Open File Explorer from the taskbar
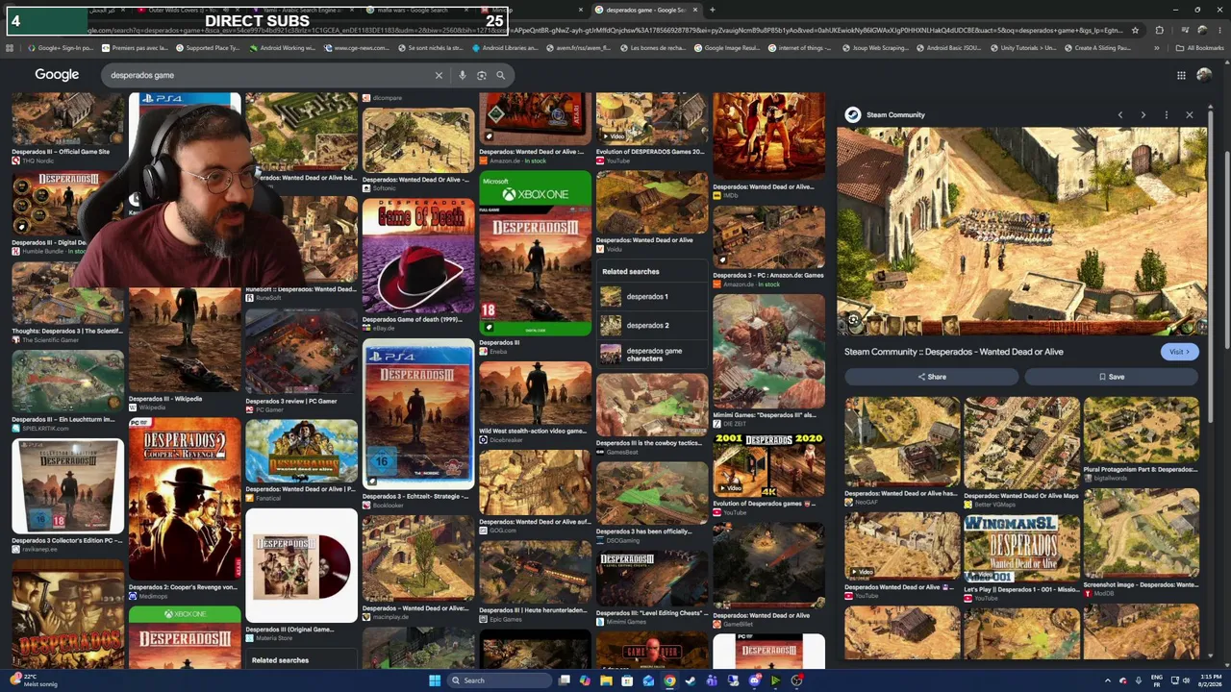Image resolution: width=1231 pixels, height=692 pixels. click(606, 680)
